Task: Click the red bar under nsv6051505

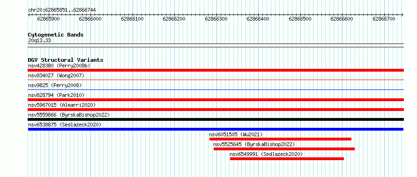Action: coord(280,139)
